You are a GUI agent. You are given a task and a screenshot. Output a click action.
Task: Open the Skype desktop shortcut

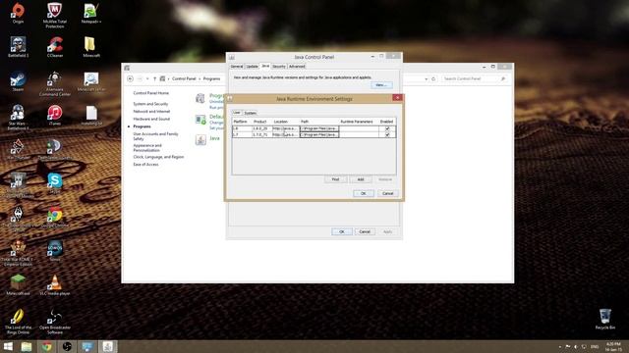pyautogui.click(x=55, y=183)
